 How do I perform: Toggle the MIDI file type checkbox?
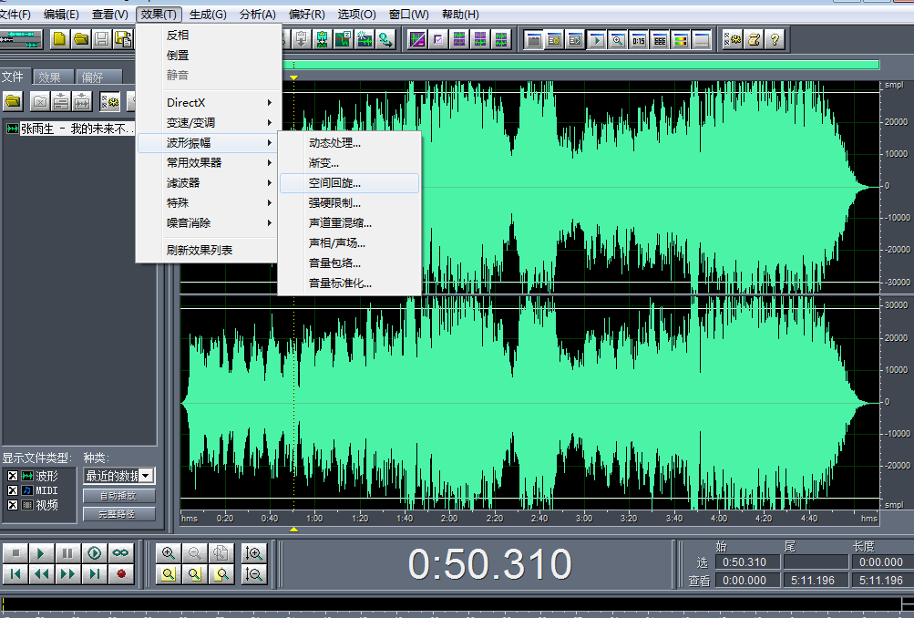12,490
